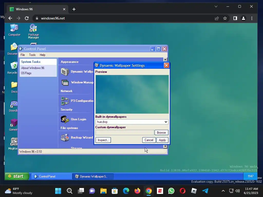Click the Custom dynwallpaper path field

125,133
